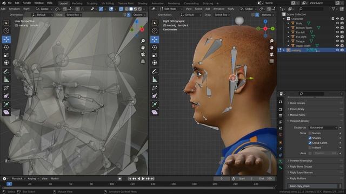346x194 pixels.
Task: Open the Bone properties tab icon
Action: click(281, 168)
